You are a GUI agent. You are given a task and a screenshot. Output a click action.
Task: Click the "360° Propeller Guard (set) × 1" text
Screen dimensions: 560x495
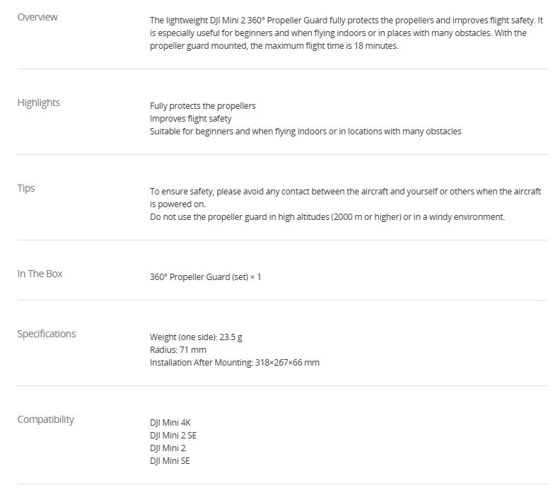tap(205, 277)
